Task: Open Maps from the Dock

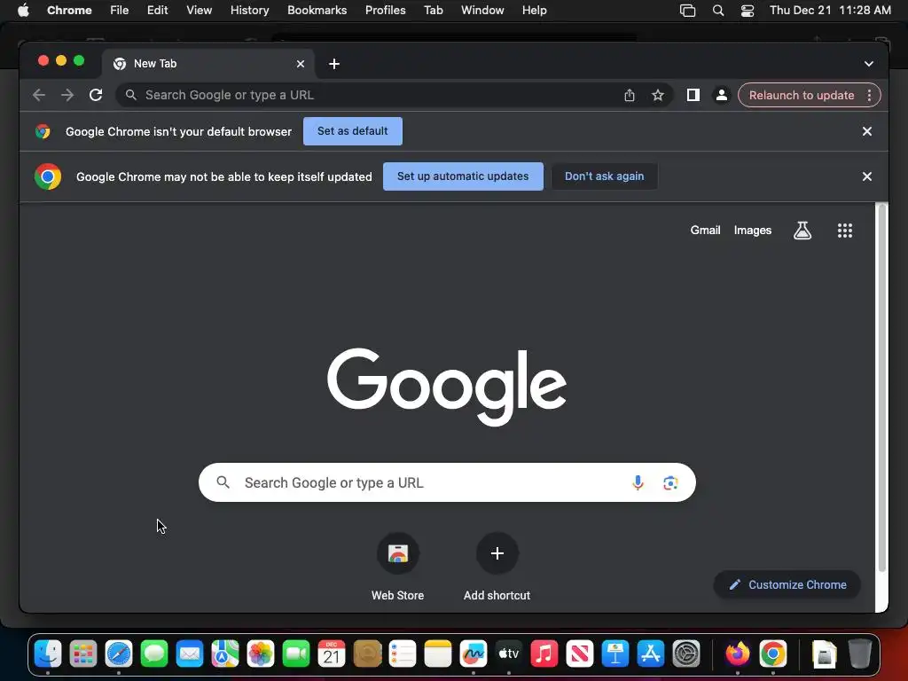Action: (x=225, y=654)
